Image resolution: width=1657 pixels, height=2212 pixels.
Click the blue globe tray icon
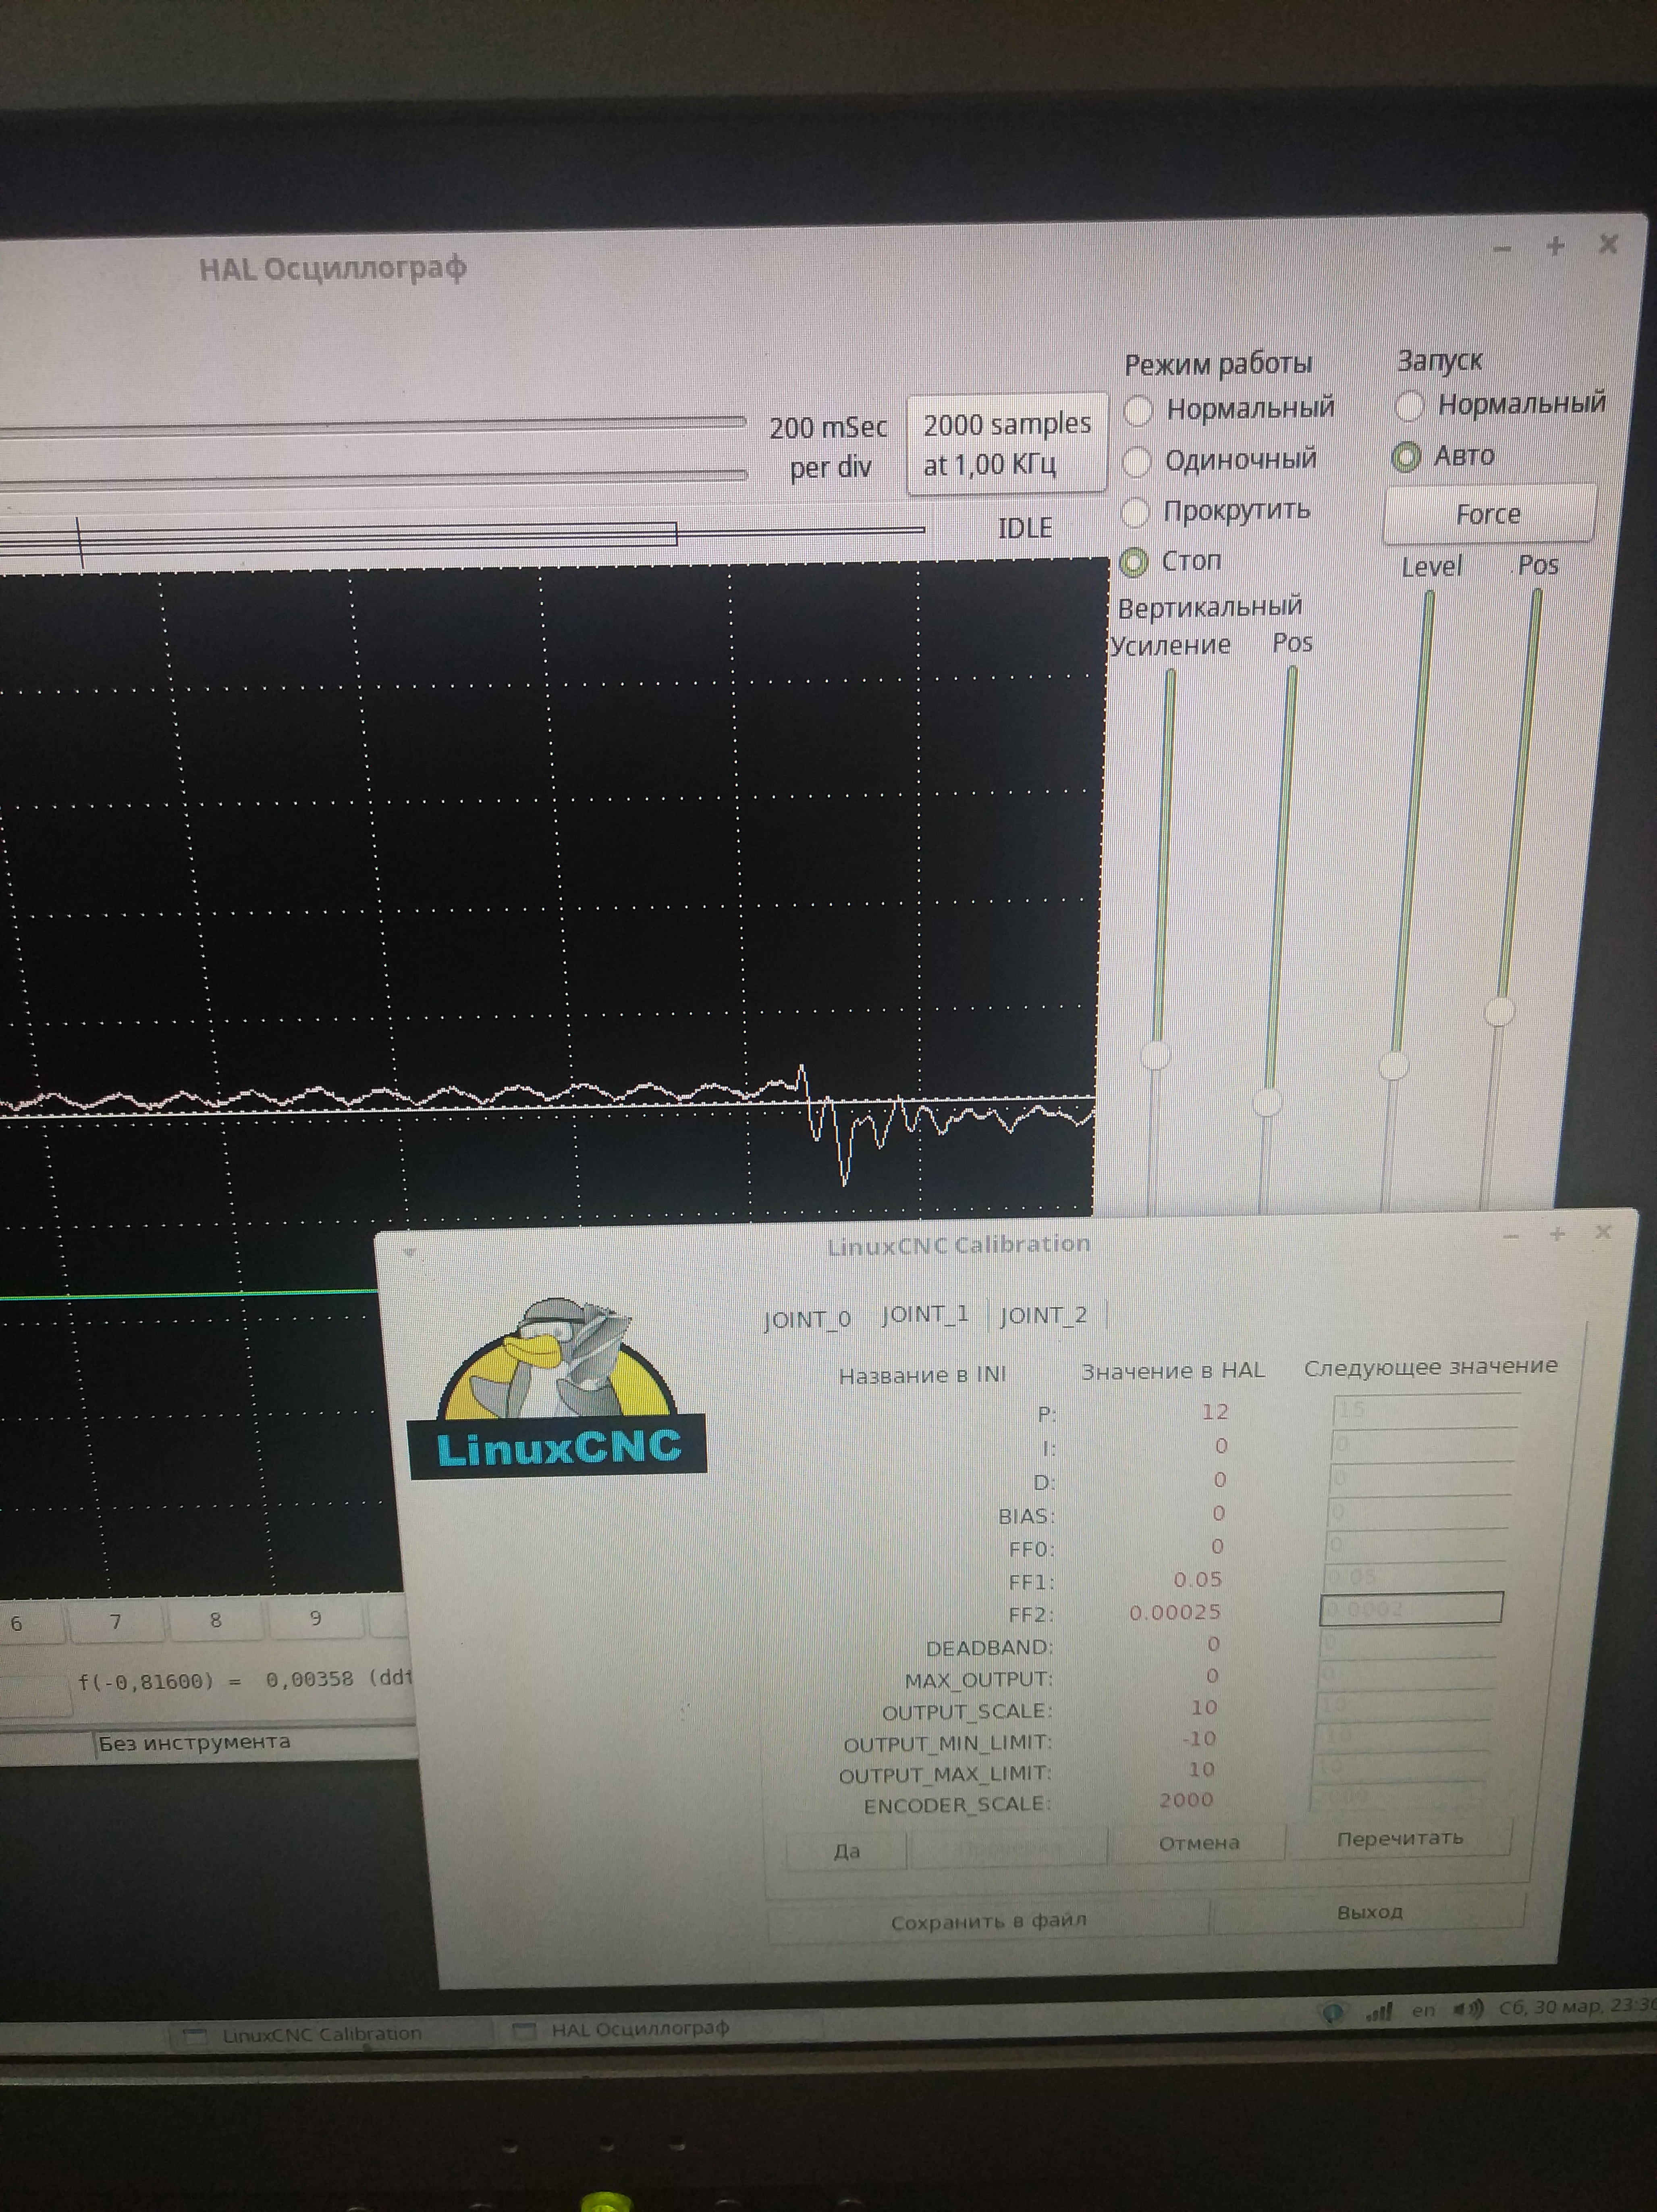(x=1333, y=2012)
